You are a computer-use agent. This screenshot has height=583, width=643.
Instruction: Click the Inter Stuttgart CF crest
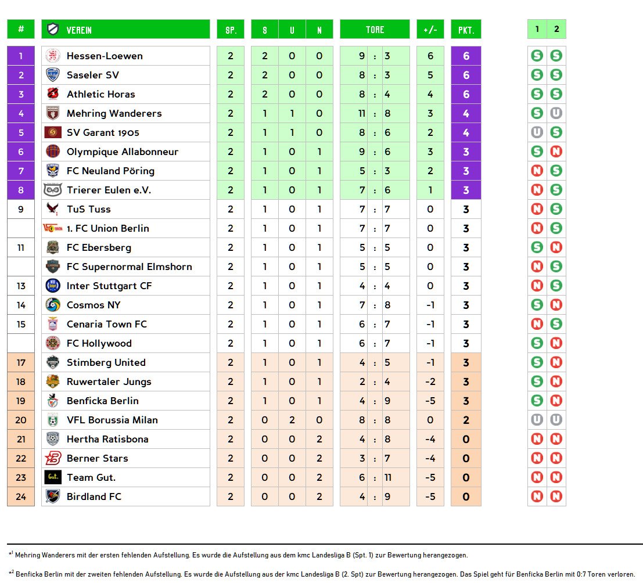pos(53,286)
